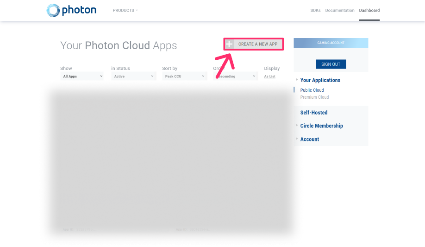This screenshot has height=247, width=425.
Task: Open the Self-Hosted section
Action: click(313, 112)
